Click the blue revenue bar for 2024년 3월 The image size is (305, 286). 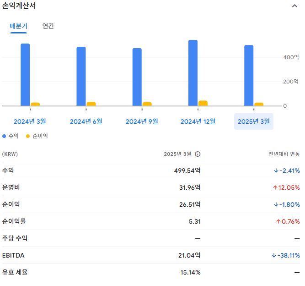click(x=25, y=75)
